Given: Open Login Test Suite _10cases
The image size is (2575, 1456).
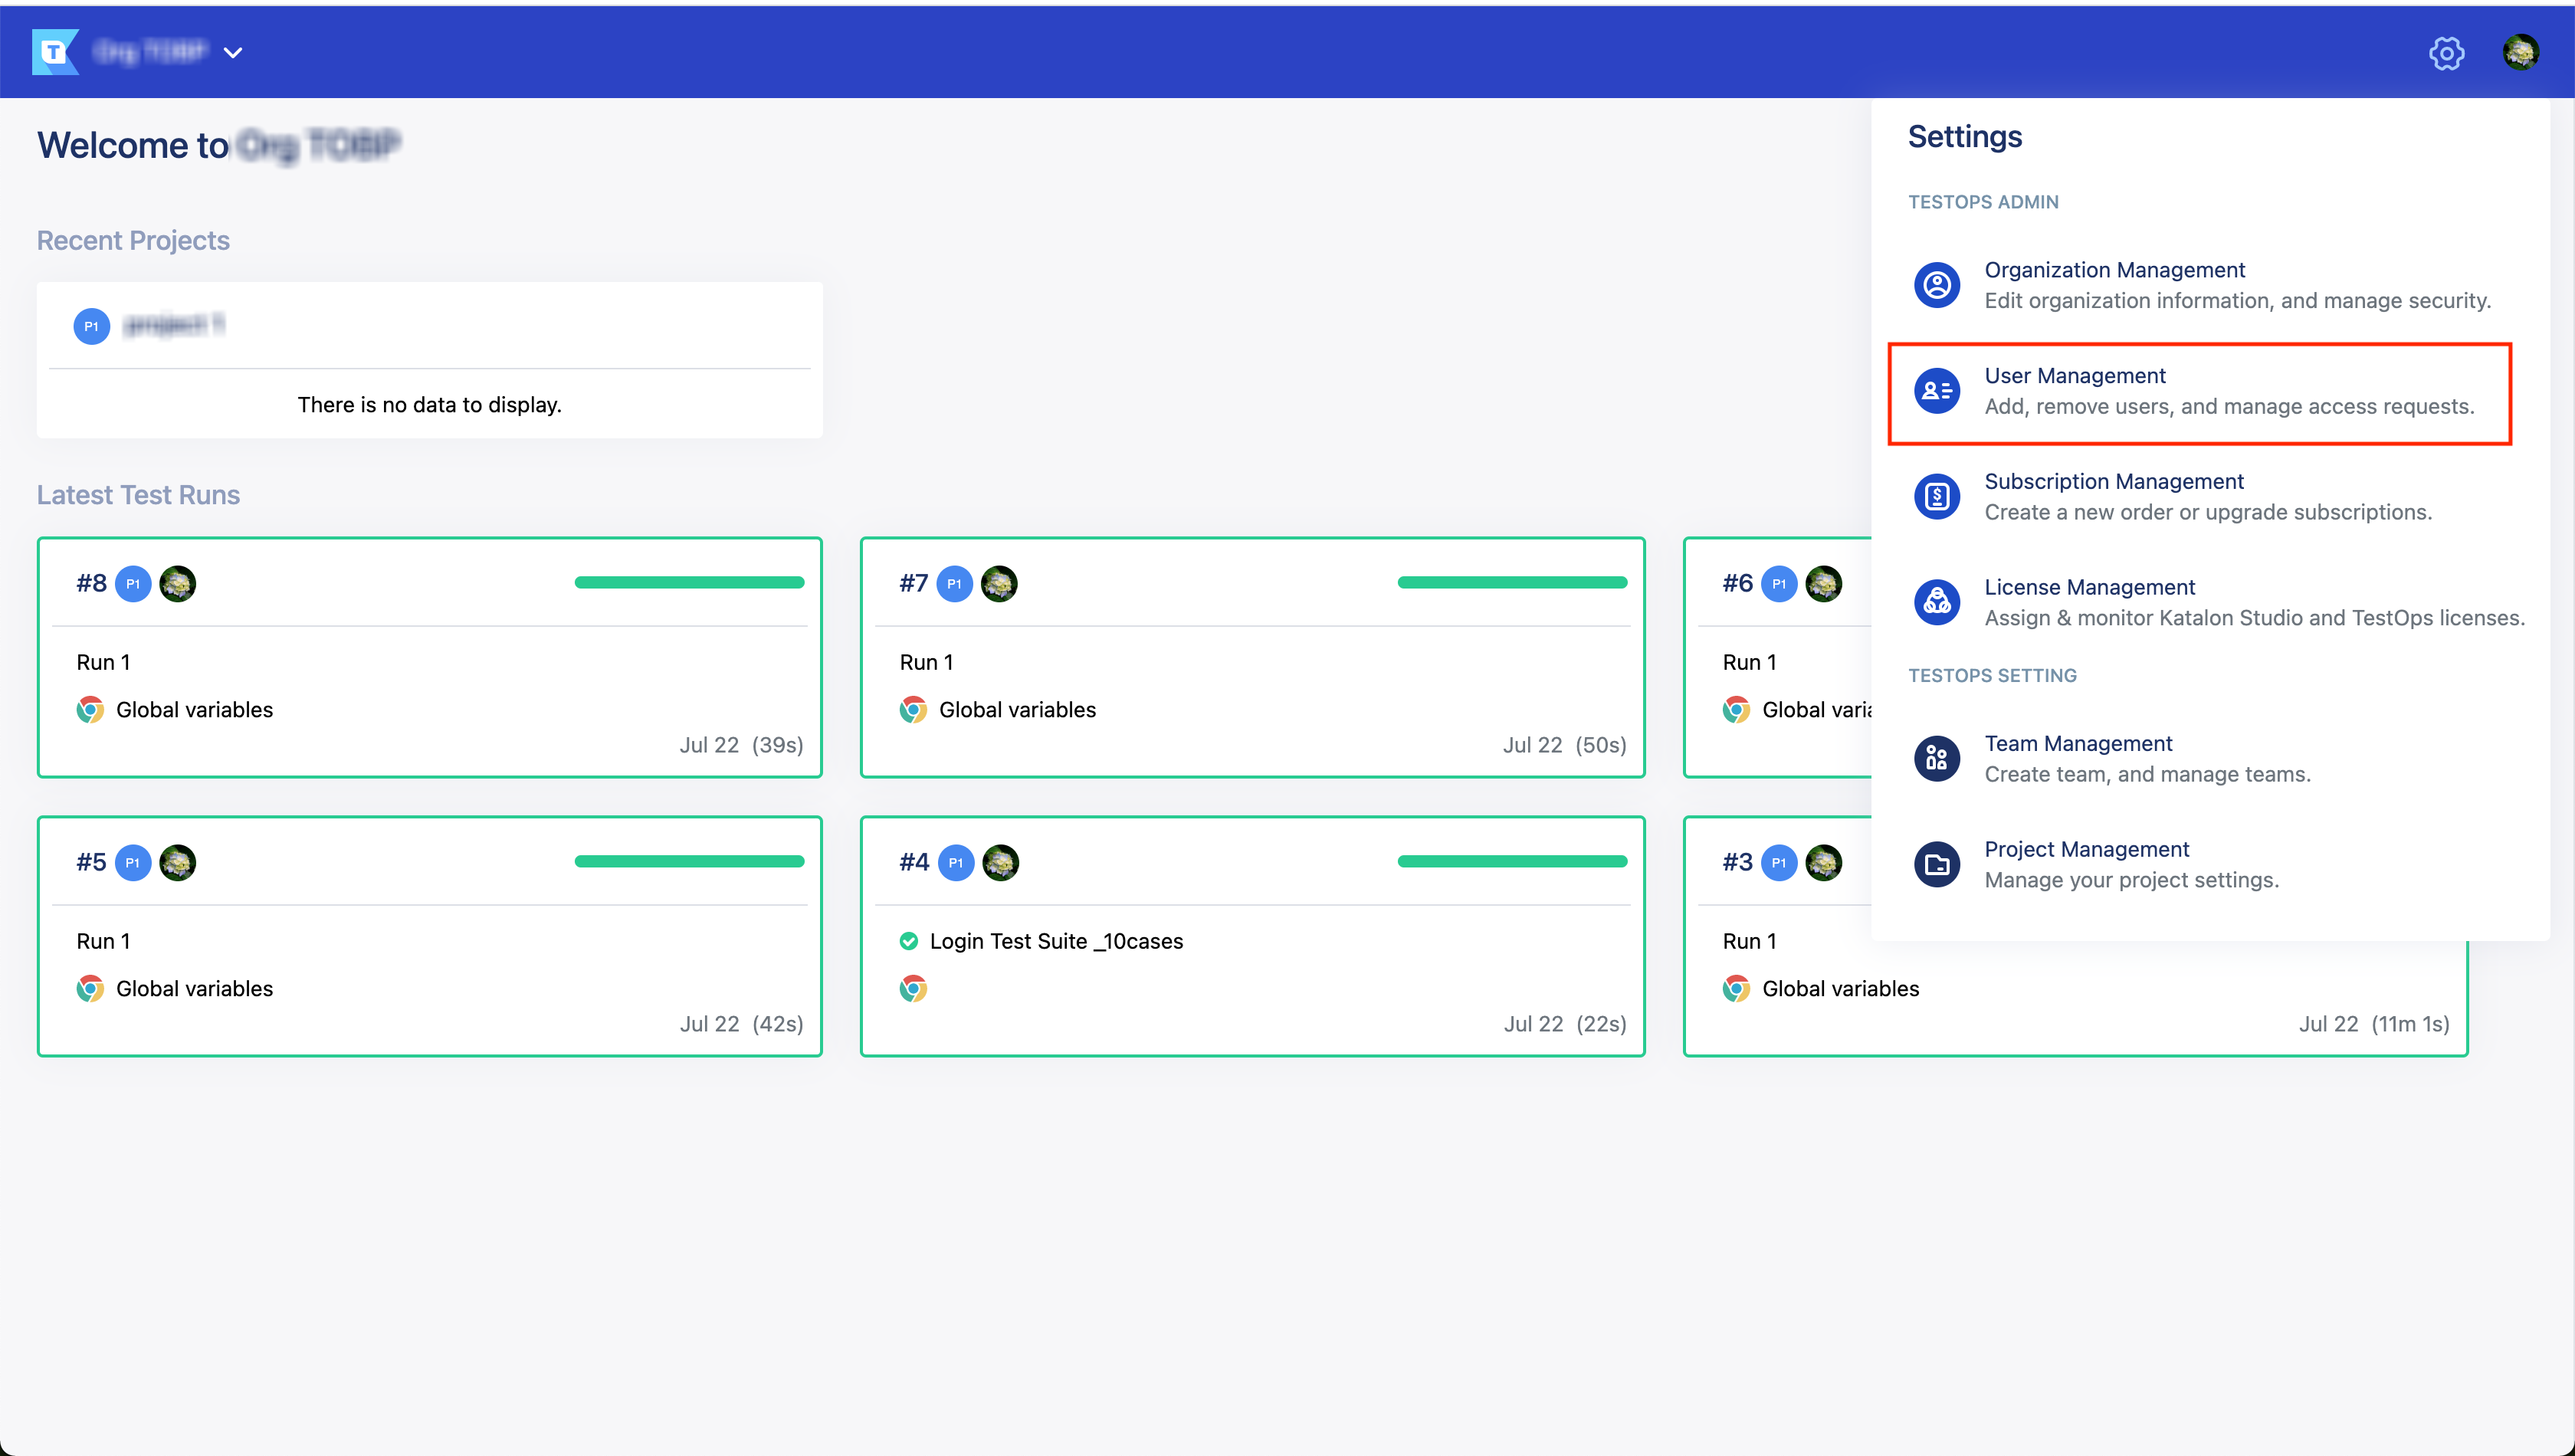Looking at the screenshot, I should [1056, 941].
